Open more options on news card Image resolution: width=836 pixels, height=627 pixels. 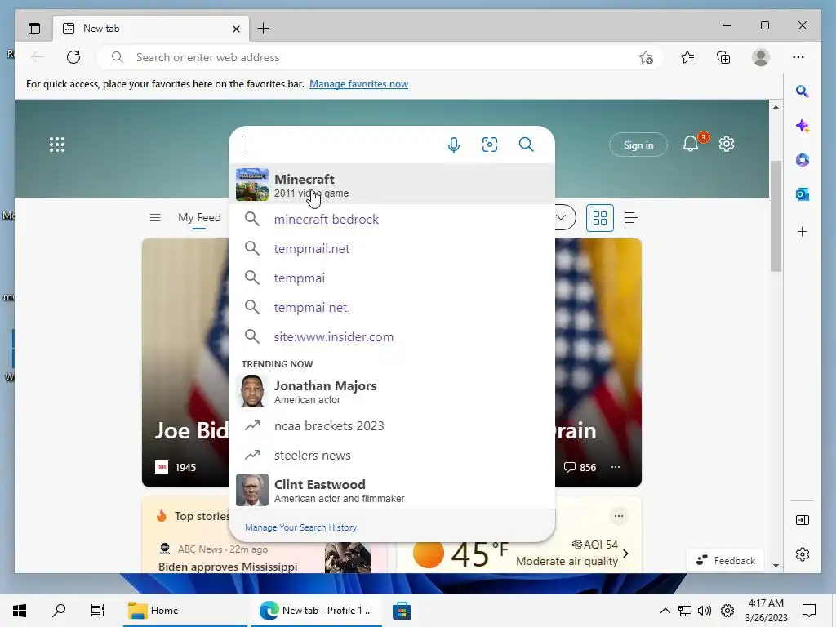(x=616, y=467)
